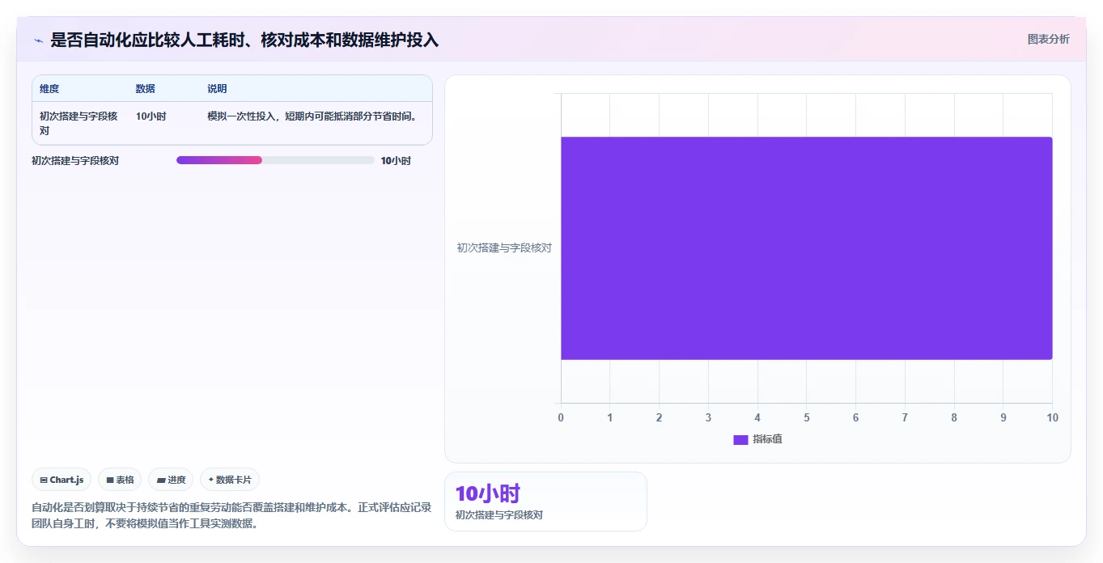This screenshot has height=563, width=1103.
Task: Click the x-axis tick label 10
Action: 1052,418
